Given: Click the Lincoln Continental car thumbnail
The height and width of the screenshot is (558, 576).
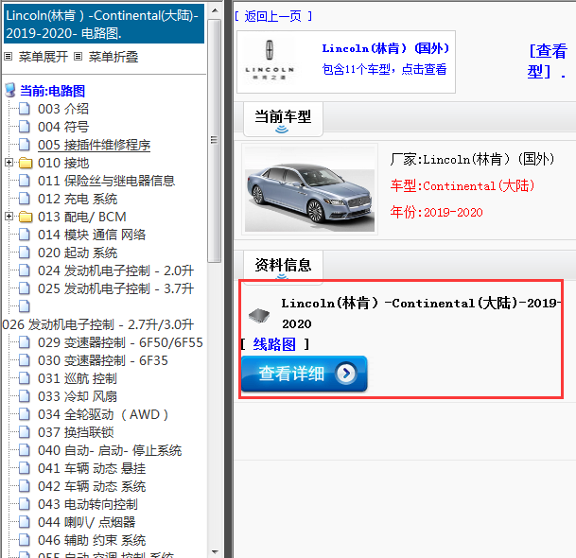Looking at the screenshot, I should (309, 189).
